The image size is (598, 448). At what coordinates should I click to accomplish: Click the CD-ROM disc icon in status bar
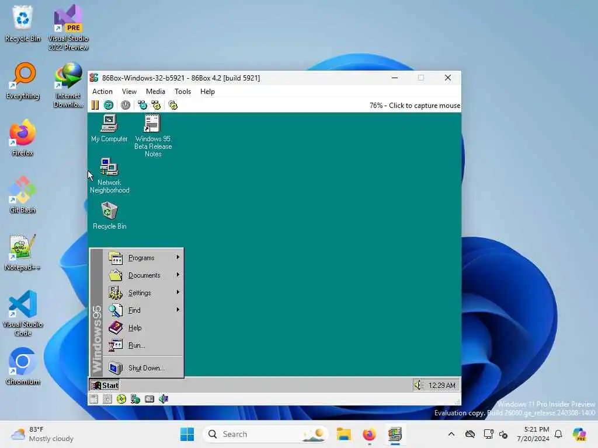point(121,399)
